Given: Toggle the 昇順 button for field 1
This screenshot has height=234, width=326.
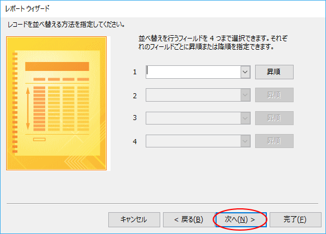Looking at the screenshot, I should (x=274, y=72).
